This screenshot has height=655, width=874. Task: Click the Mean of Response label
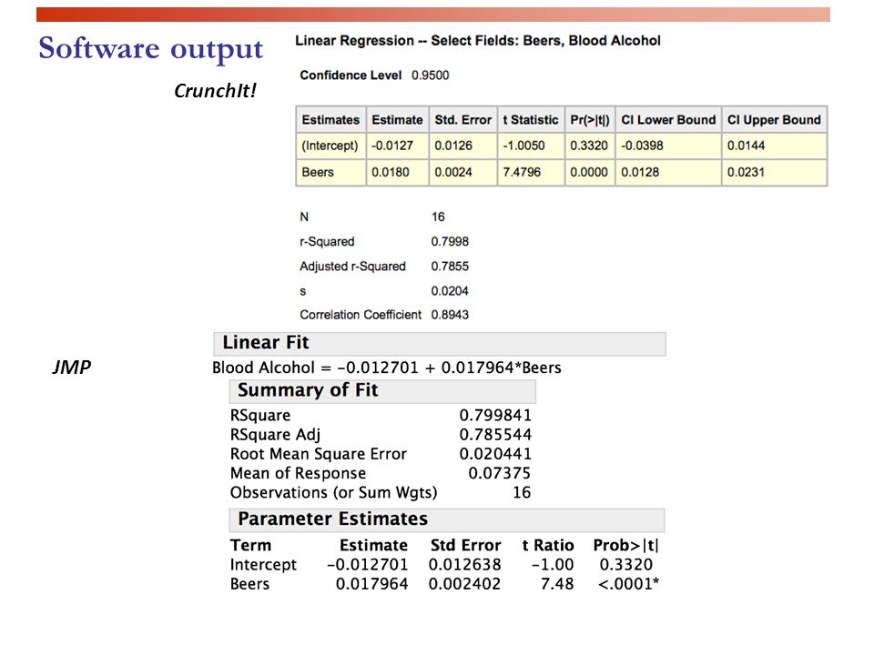pos(299,473)
